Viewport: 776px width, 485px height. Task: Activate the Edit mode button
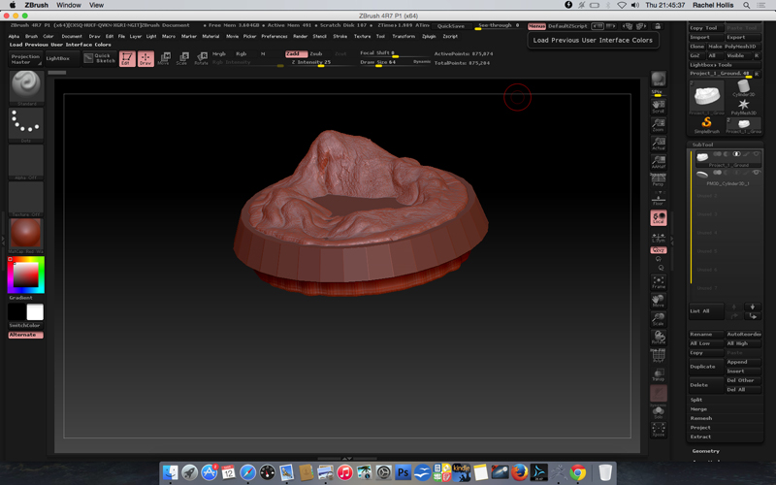pyautogui.click(x=127, y=59)
